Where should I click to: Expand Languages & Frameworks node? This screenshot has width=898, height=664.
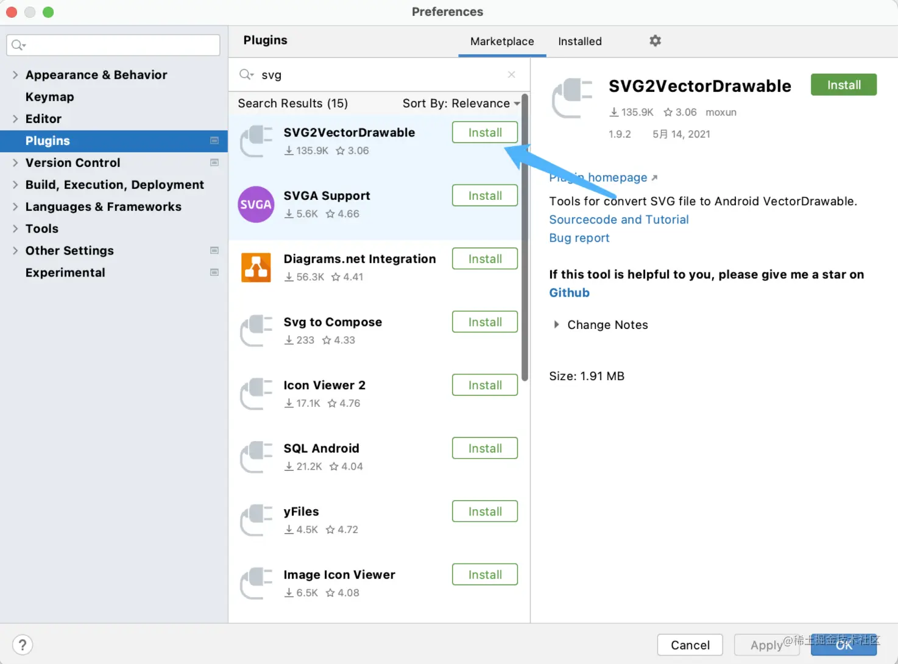(15, 207)
